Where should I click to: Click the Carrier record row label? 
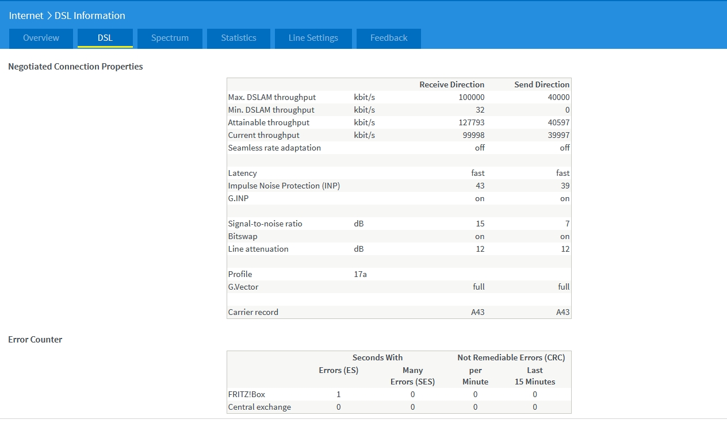coord(252,312)
